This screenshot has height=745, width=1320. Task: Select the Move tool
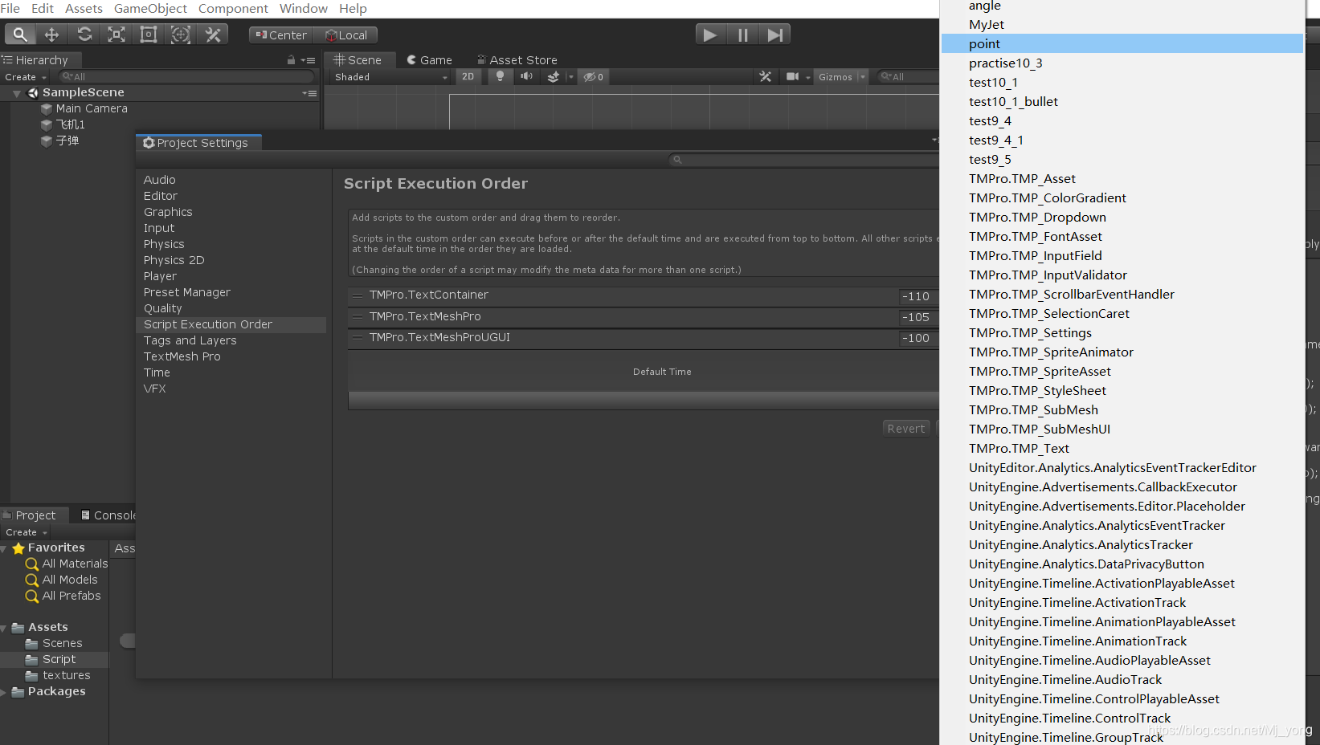pos(51,35)
